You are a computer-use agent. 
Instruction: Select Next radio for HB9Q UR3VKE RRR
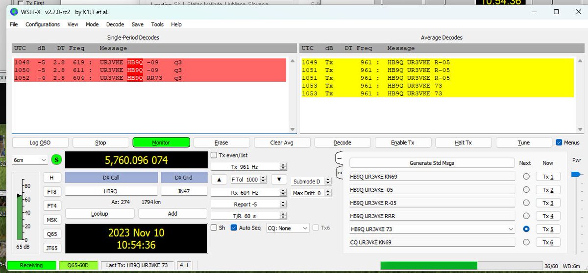point(526,216)
